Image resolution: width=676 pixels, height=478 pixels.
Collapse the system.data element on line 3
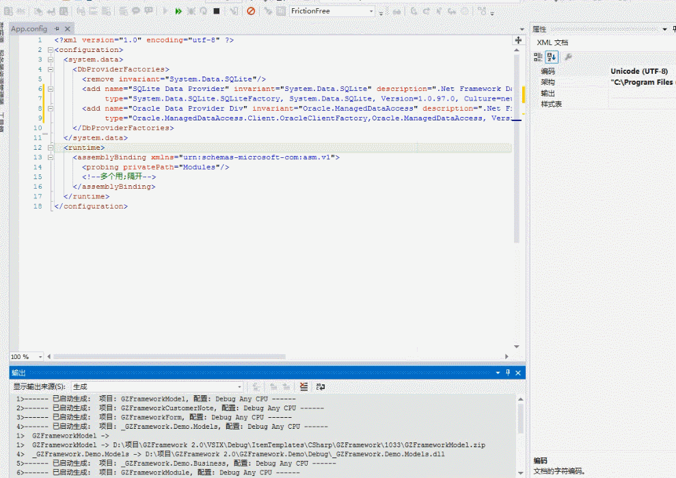[x=51, y=59]
